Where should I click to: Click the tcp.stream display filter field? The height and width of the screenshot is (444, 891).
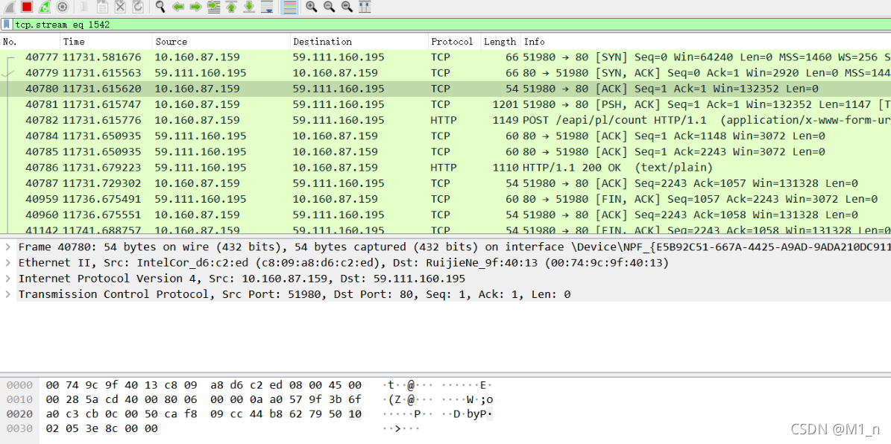coord(447,25)
